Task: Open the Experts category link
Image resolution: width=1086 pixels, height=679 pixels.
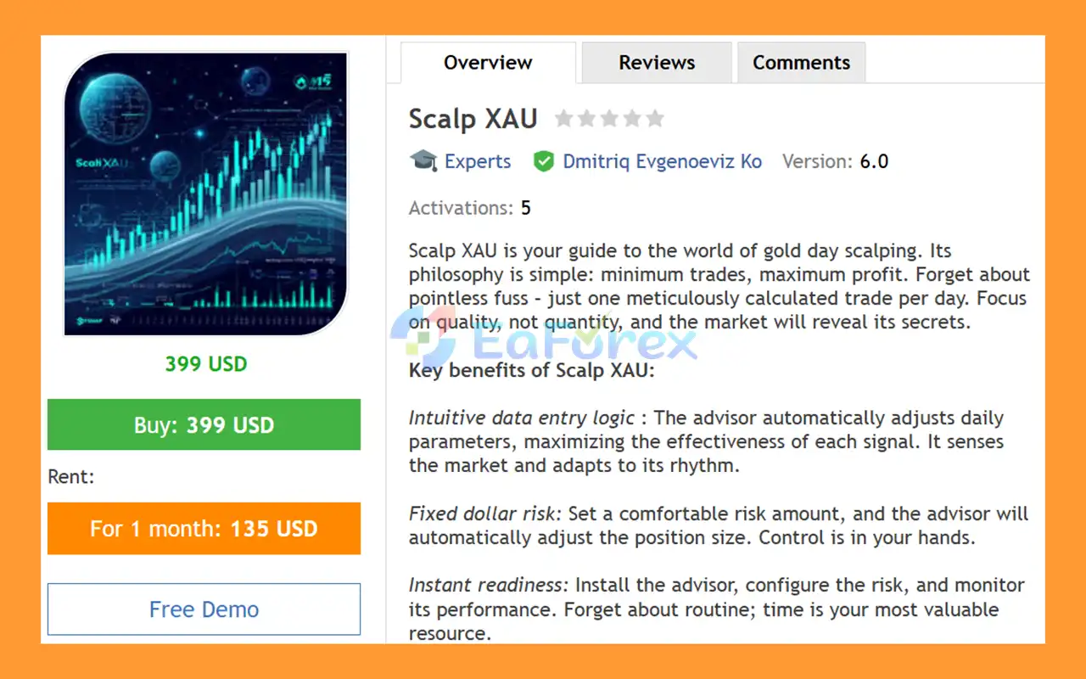Action: pos(478,161)
